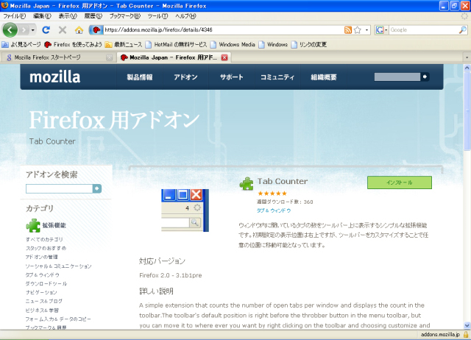
Task: Open ダウンロードツール category
Action: pyautogui.click(x=46, y=283)
